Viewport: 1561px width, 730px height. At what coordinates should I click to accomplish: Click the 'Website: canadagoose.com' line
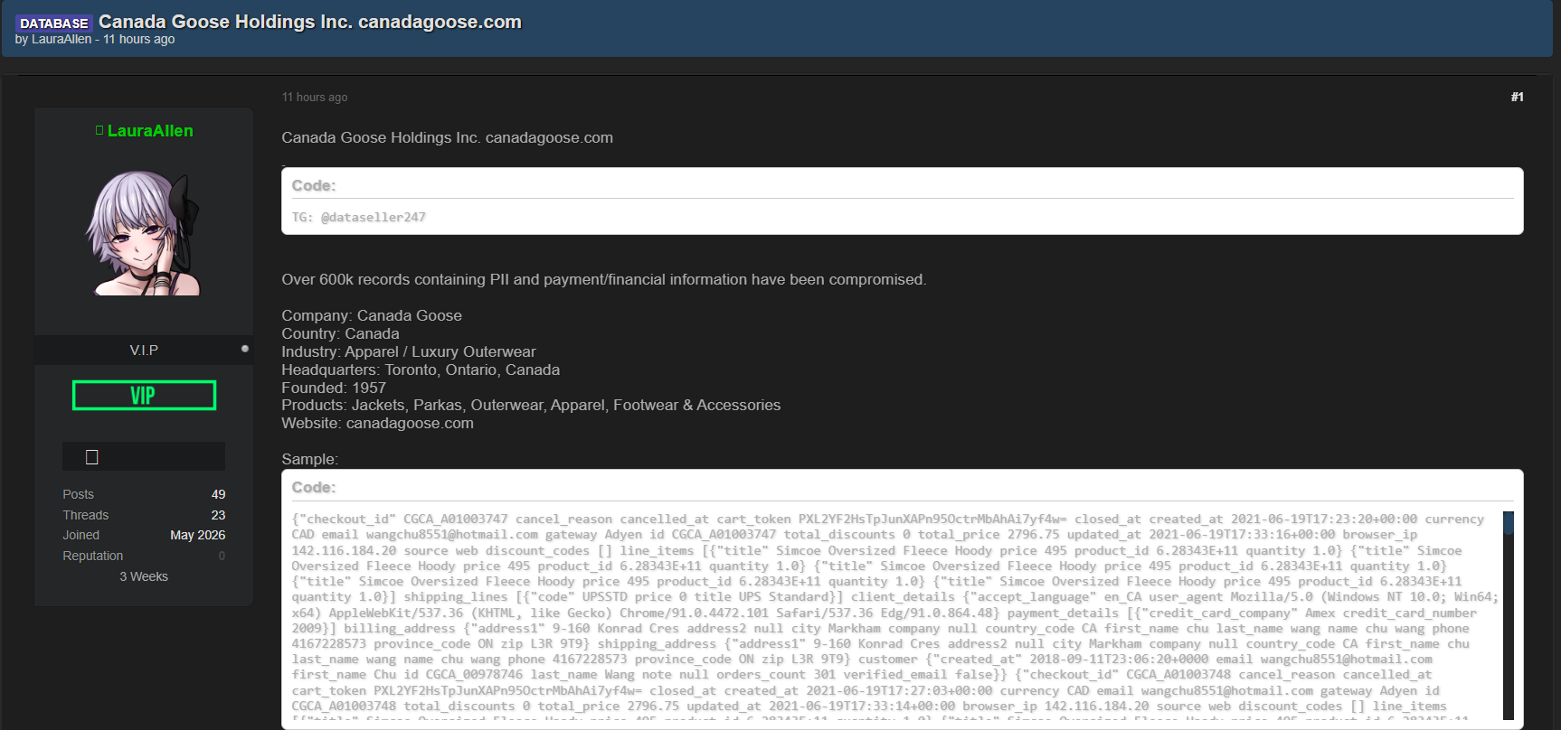377,424
